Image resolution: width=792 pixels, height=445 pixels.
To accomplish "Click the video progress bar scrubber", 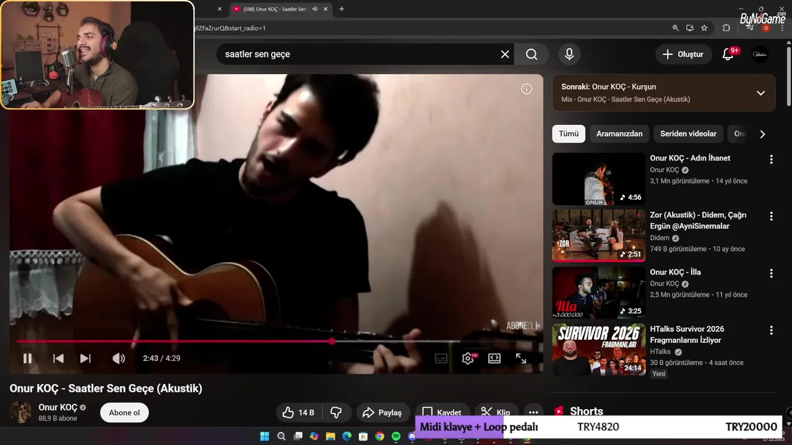I will (x=332, y=341).
